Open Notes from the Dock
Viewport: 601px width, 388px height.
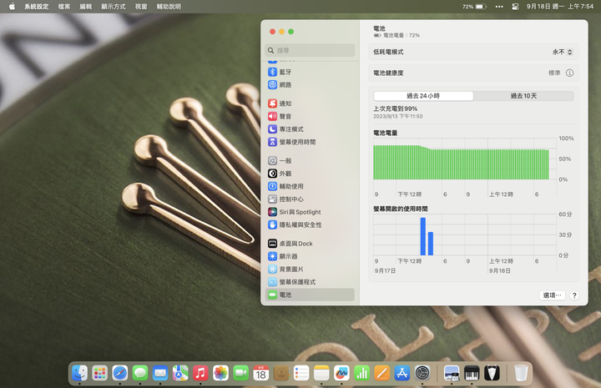321,373
